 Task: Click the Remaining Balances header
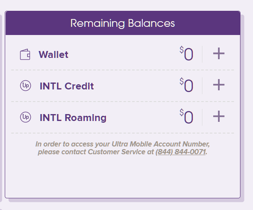(123, 23)
